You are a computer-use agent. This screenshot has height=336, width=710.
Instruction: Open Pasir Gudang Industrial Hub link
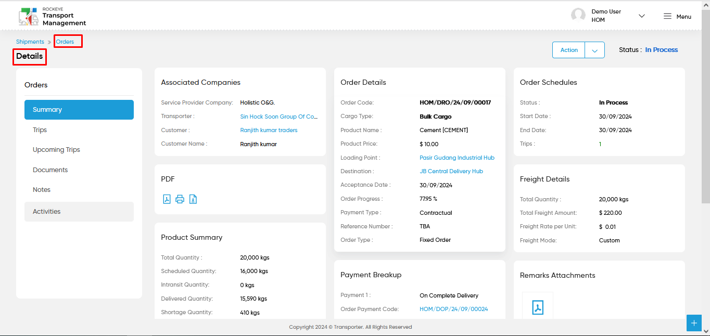(457, 158)
